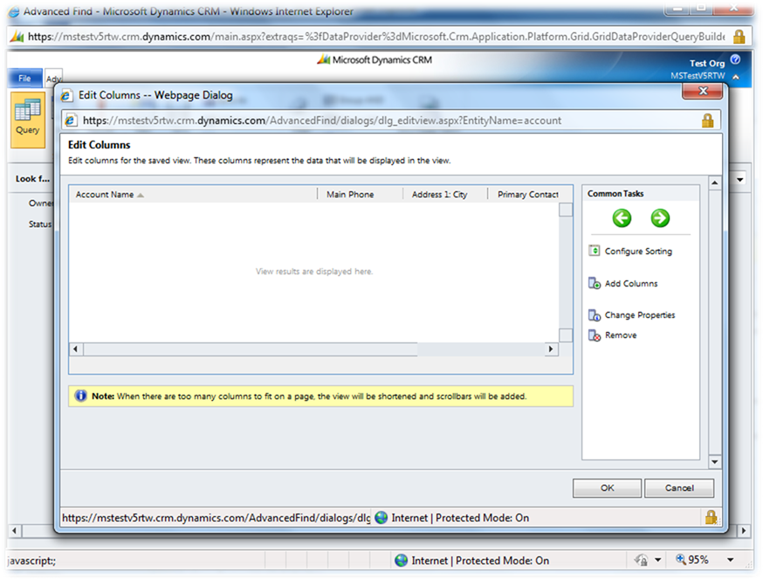Viewport: 763px width, 580px height.
Task: Click the Internet zone globe in dialog status bar
Action: coord(381,518)
